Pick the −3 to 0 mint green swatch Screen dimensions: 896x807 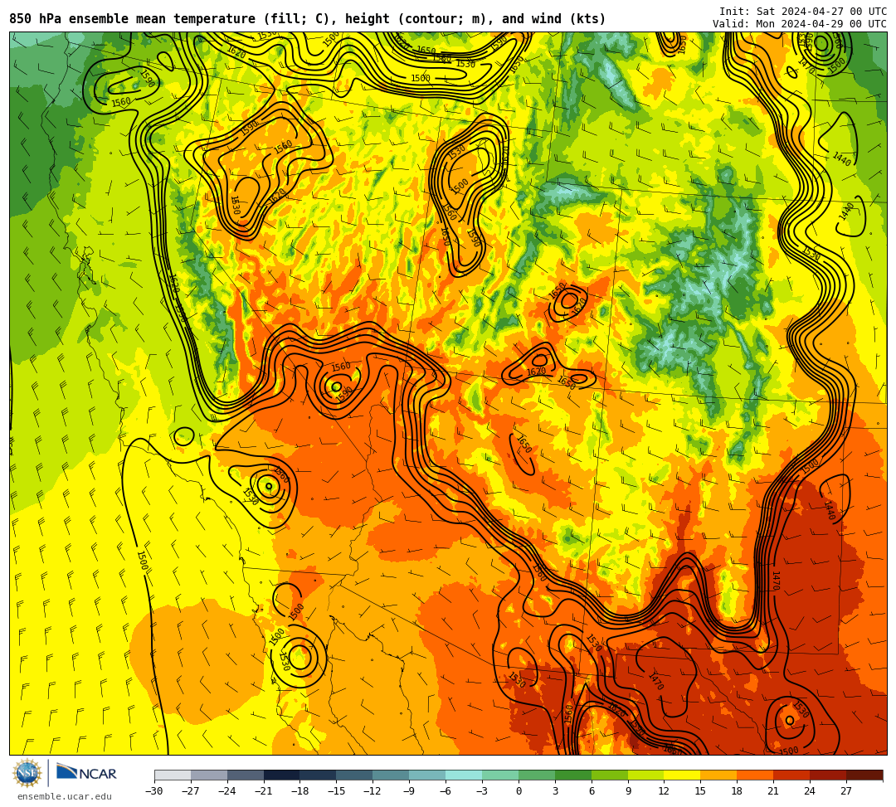(x=500, y=775)
